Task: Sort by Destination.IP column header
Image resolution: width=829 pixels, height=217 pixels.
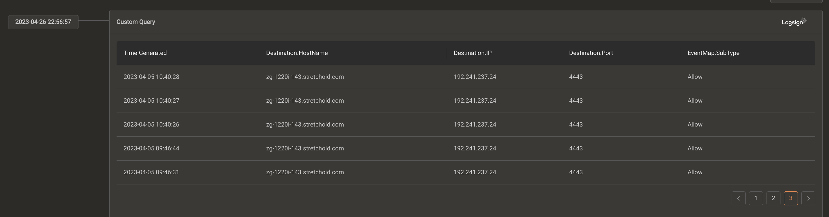Action: pos(472,53)
